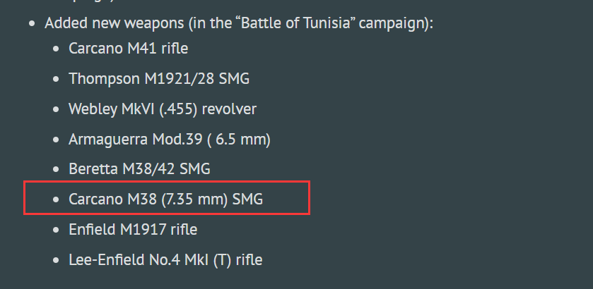Screen dimensions: 593x289
Task: Click the bullet before Carcano M41 rifle
Action: [x=57, y=49]
